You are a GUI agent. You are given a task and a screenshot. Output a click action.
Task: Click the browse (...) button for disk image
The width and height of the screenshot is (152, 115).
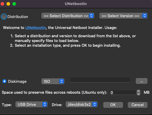(x=142, y=81)
